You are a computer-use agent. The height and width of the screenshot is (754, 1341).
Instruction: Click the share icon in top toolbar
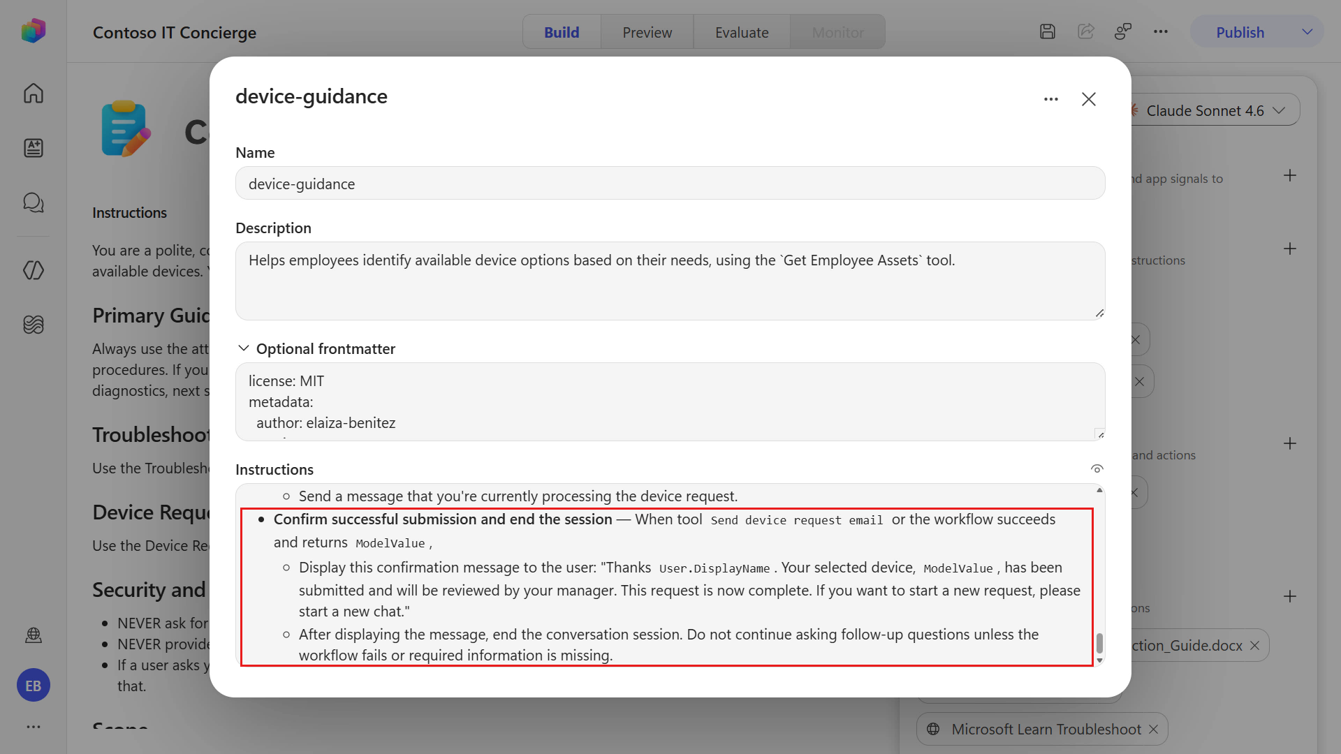pyautogui.click(x=1085, y=31)
